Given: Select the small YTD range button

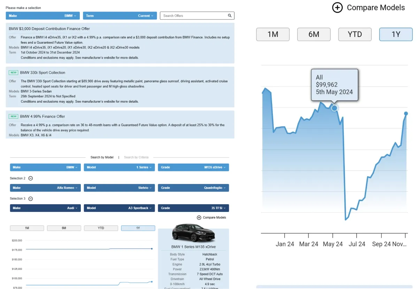Looking at the screenshot, I should point(101,228).
